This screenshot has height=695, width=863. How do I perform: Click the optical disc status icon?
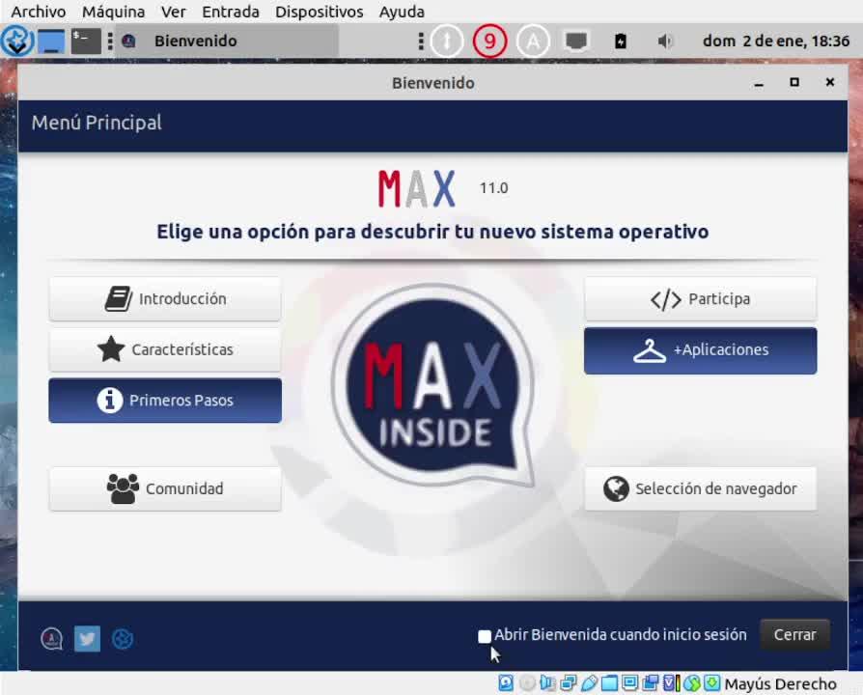(x=527, y=683)
